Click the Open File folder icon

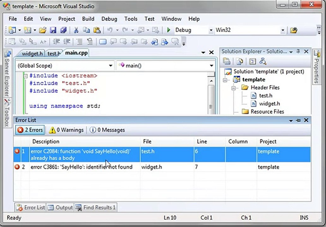point(43,30)
